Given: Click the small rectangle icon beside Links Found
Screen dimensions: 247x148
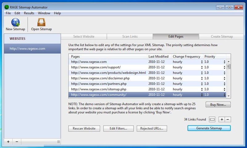Looking at the screenshot, I should click(x=212, y=119).
